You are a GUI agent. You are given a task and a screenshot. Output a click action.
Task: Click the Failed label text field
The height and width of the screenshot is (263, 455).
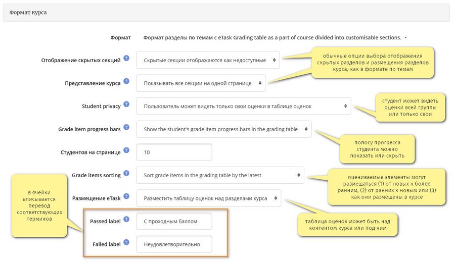pyautogui.click(x=174, y=244)
